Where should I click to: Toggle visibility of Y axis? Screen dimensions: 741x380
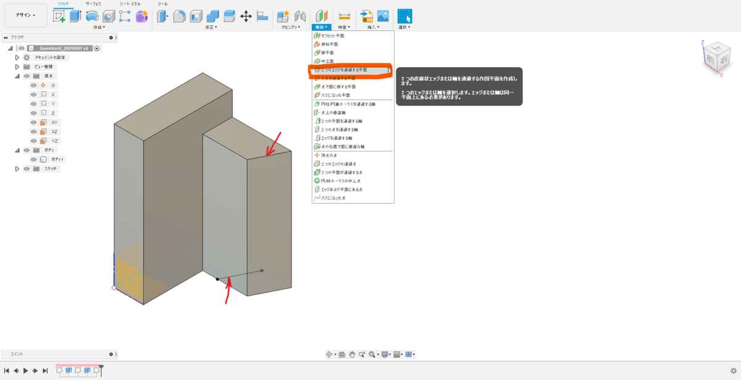34,104
